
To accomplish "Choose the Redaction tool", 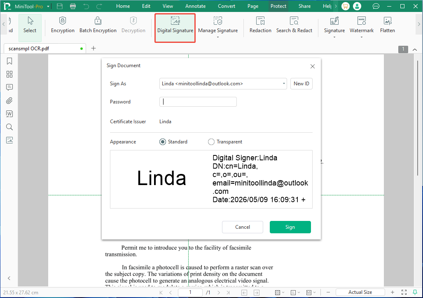I will coord(260,25).
